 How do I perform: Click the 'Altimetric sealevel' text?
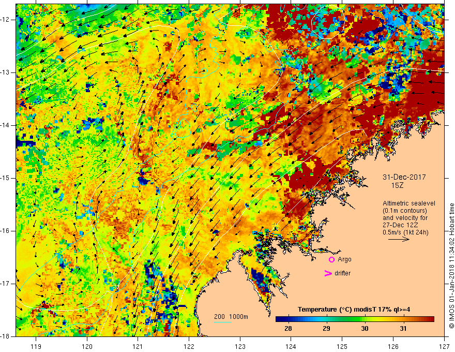[x=408, y=203]
